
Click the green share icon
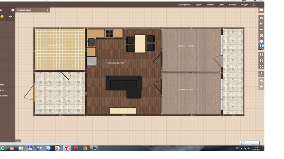click(x=263, y=49)
